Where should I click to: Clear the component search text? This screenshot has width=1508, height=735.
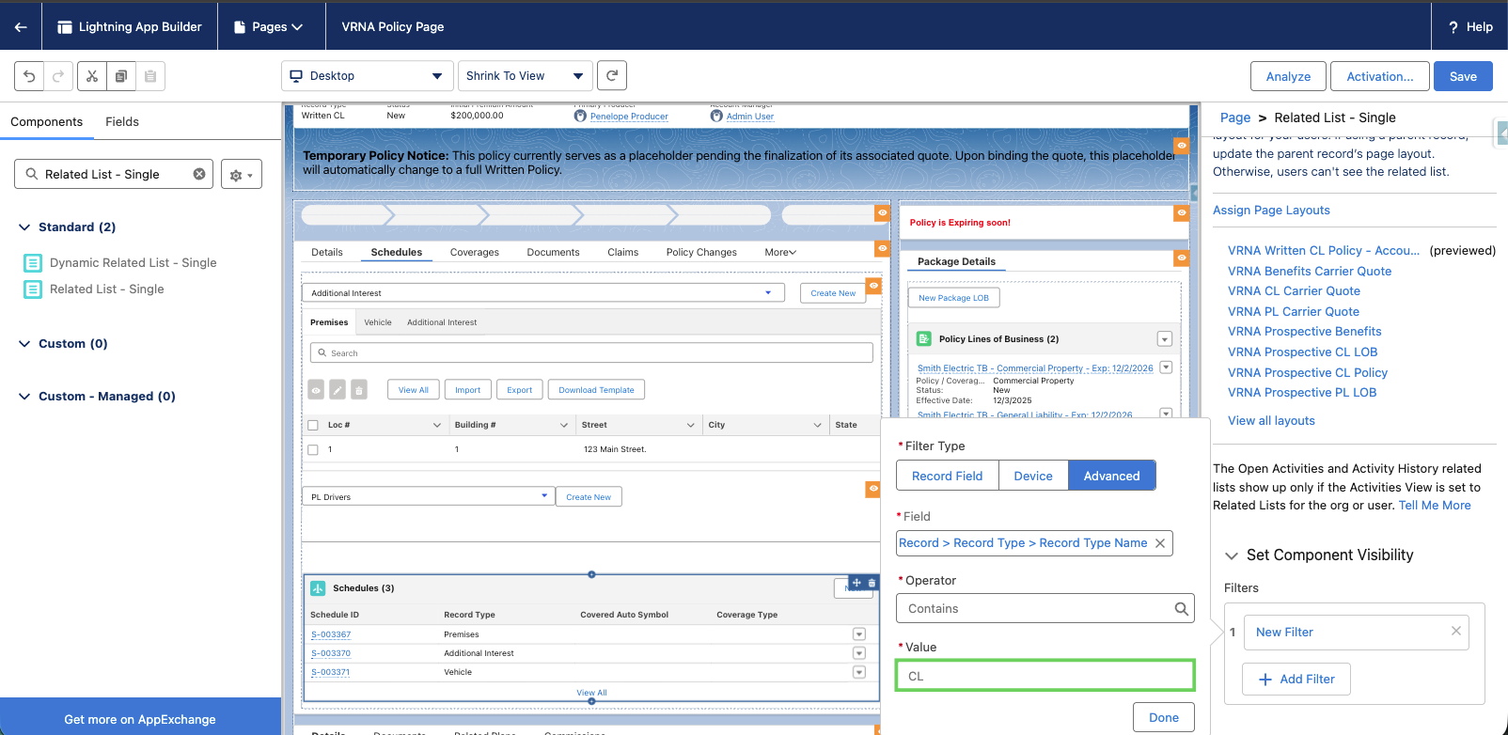coord(199,174)
